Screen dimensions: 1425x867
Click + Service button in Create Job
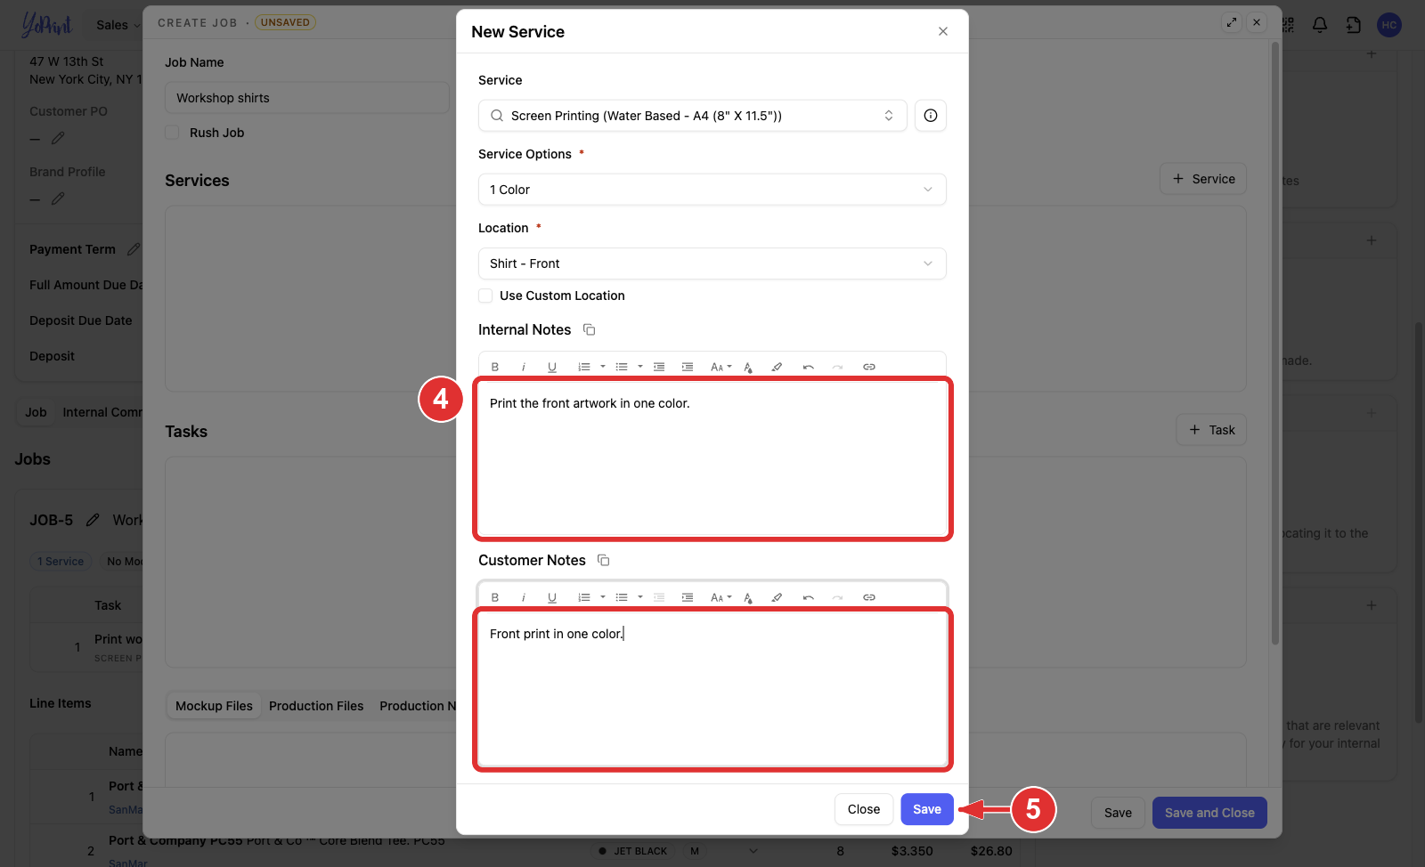pos(1203,179)
